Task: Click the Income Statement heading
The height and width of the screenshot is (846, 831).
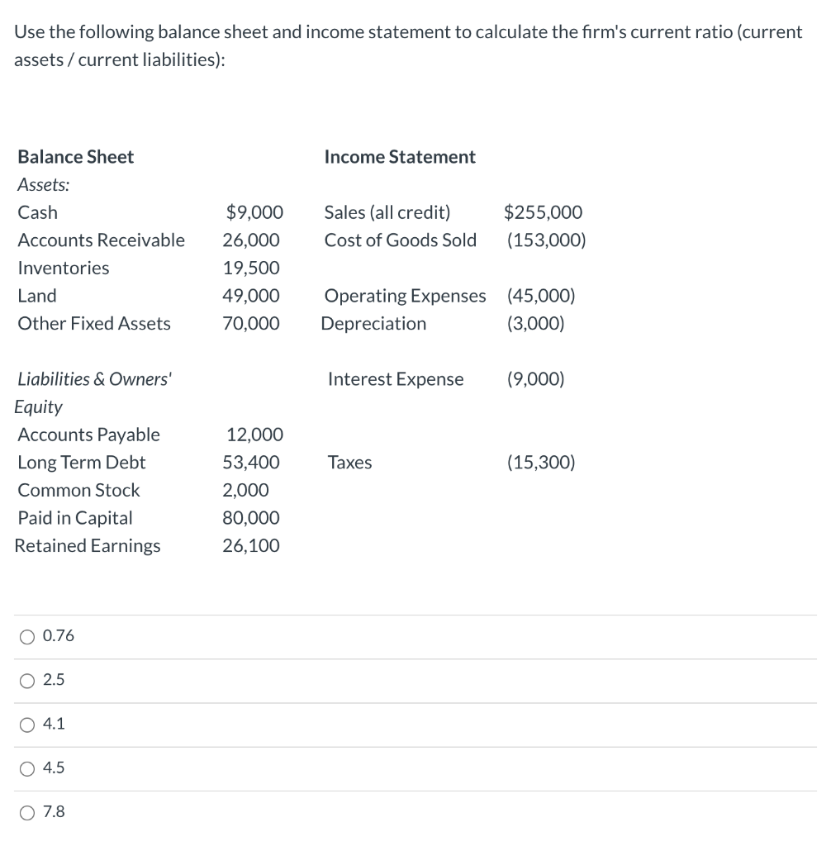Action: (x=401, y=156)
